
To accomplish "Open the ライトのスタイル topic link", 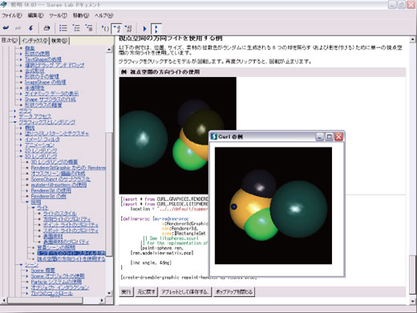I will point(60,213).
